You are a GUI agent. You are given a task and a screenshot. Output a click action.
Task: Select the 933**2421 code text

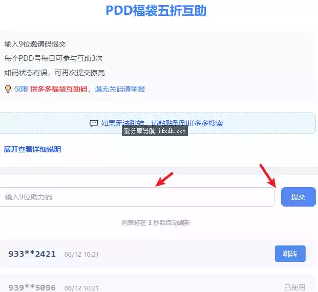(32, 254)
